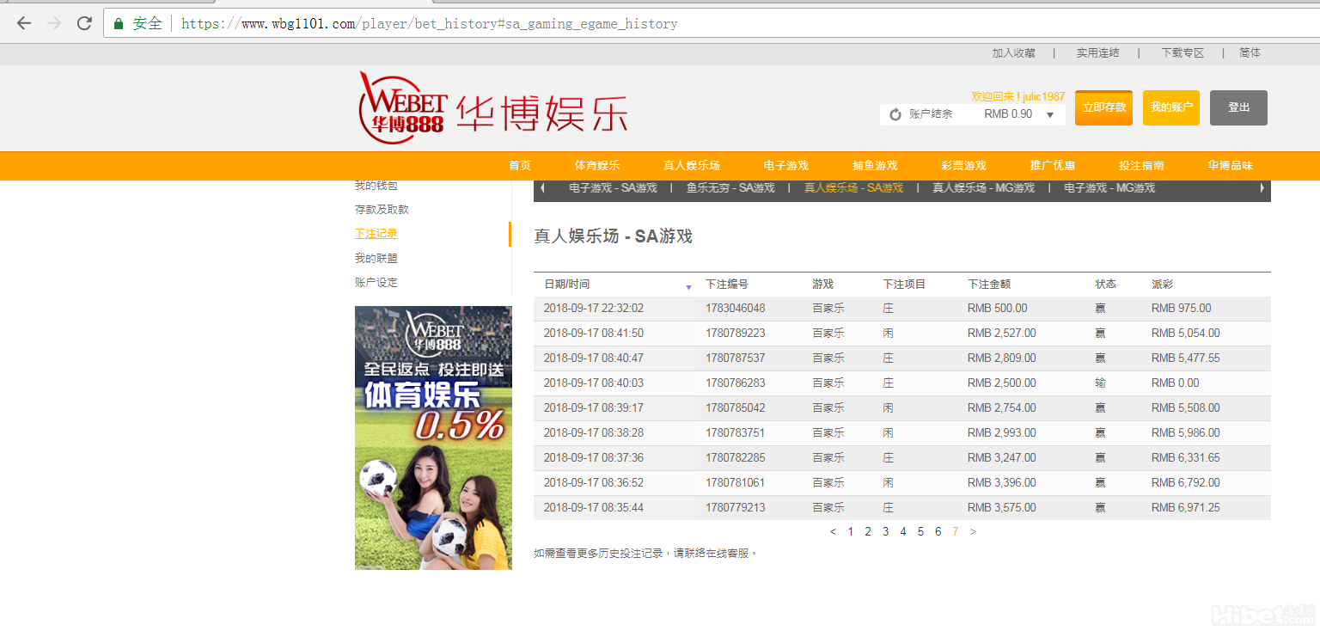This screenshot has width=1320, height=637.
Task: Go to previous page with < arrow
Action: [x=833, y=532]
